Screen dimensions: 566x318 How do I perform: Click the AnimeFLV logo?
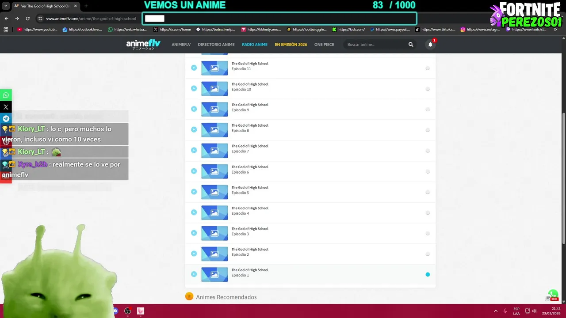[143, 44]
